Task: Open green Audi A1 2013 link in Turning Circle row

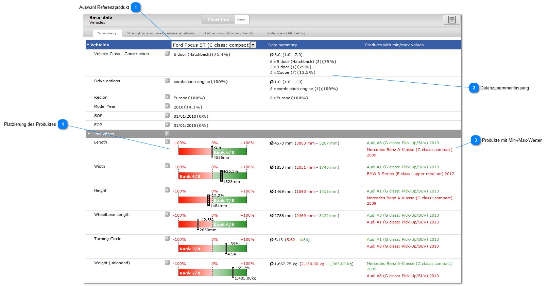Action: click(x=403, y=239)
